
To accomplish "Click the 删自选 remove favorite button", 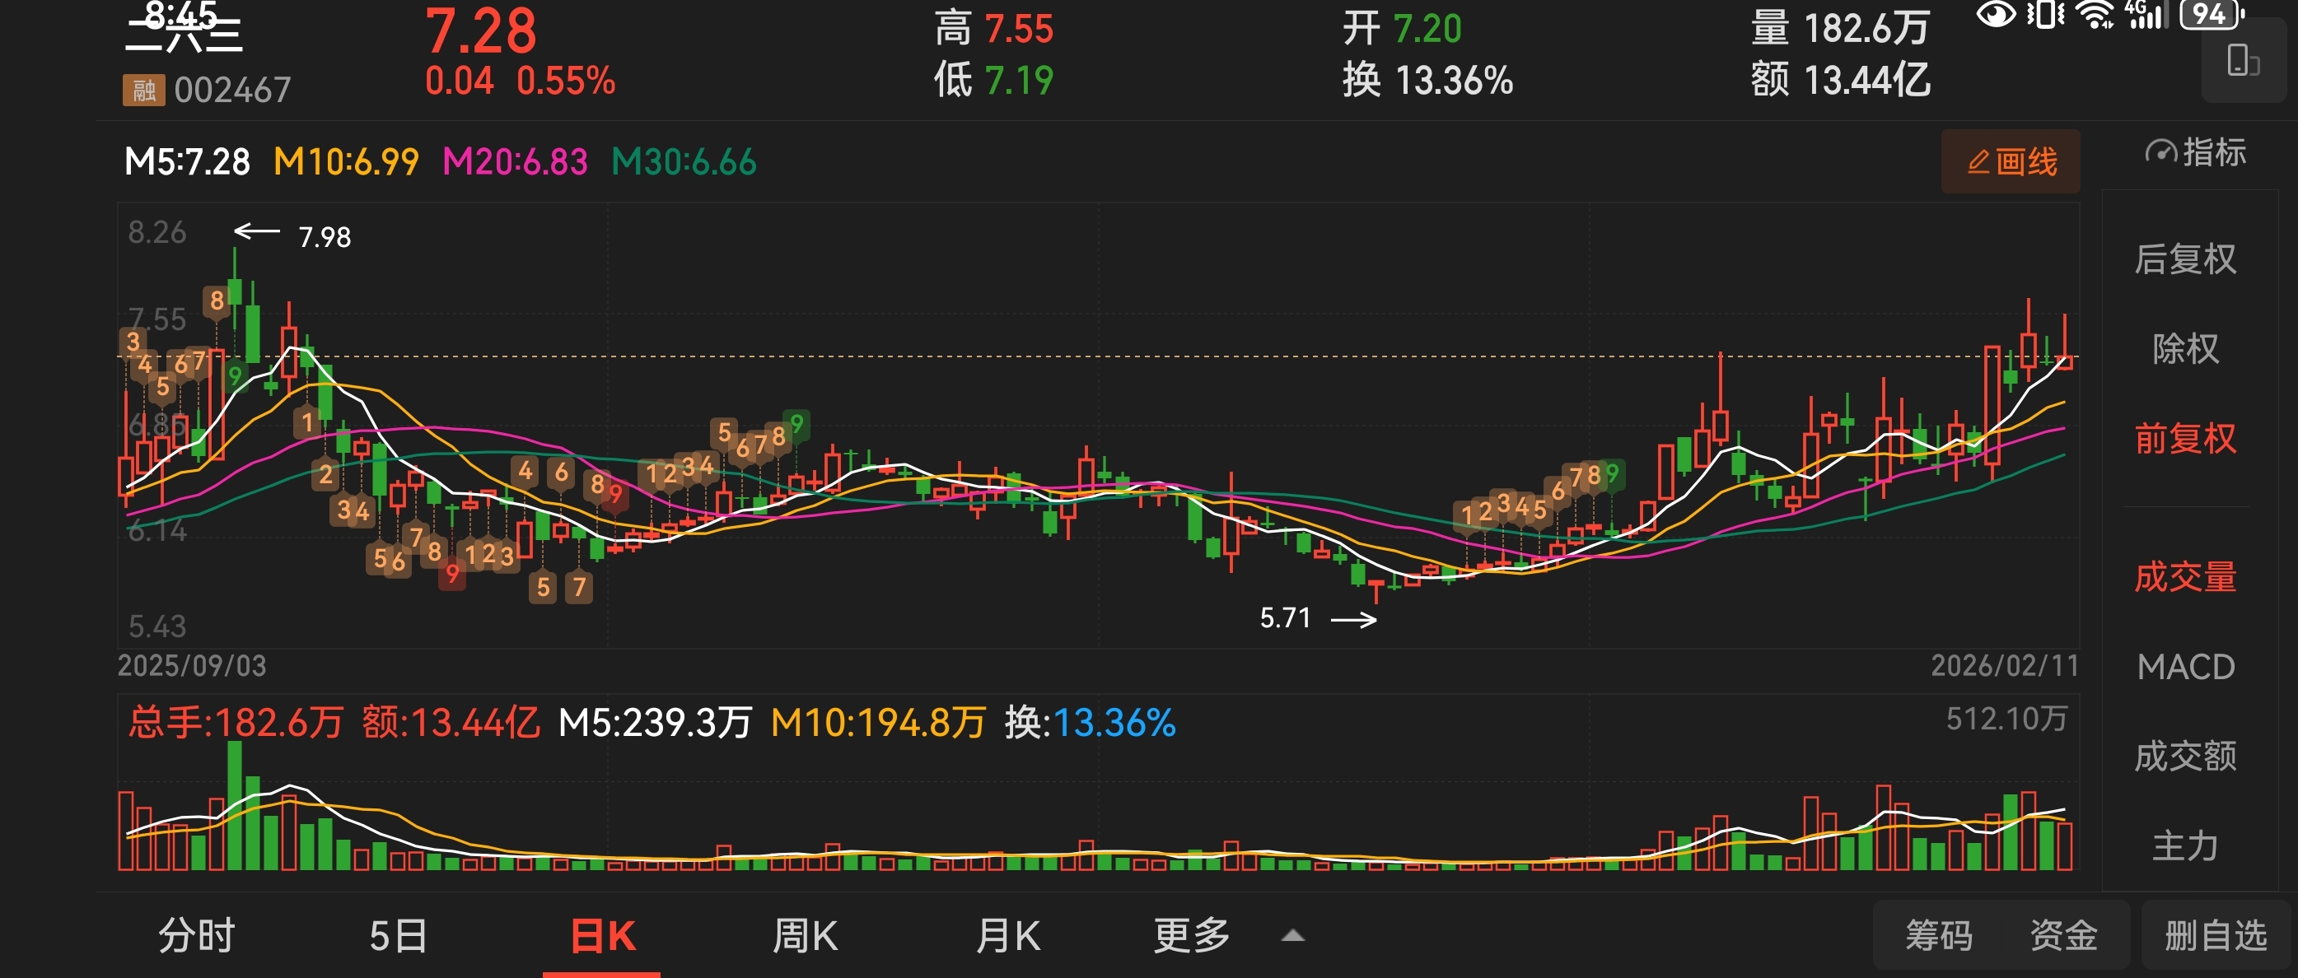I will (2216, 936).
